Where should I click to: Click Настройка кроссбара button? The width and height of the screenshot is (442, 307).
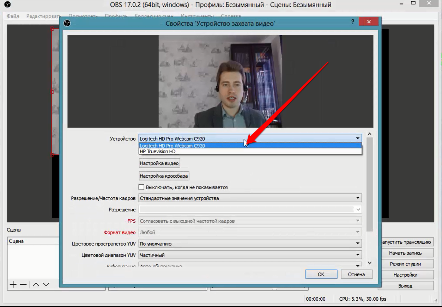point(164,176)
